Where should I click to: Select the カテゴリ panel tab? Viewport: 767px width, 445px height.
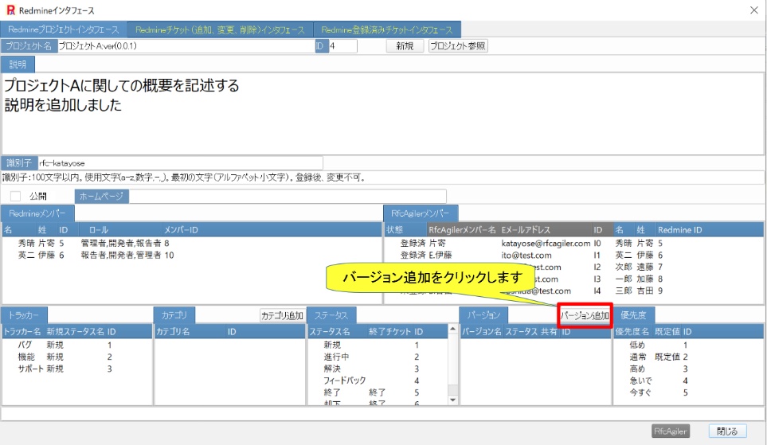[174, 315]
